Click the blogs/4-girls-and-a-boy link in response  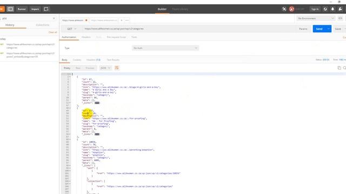[126, 87]
